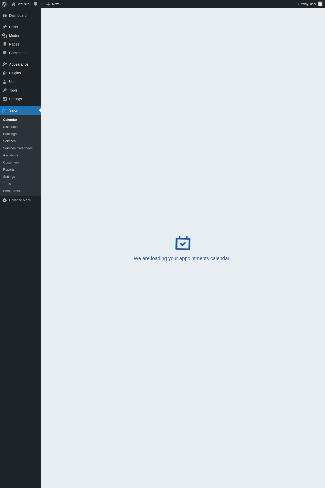Select the Salon menu item
This screenshot has height=488, width=325.
(20, 110)
